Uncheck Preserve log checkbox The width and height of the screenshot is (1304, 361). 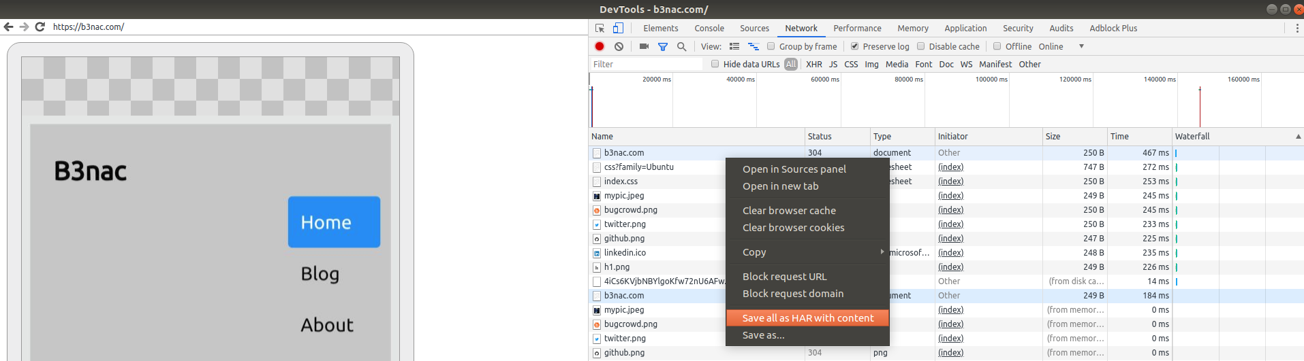pyautogui.click(x=854, y=46)
